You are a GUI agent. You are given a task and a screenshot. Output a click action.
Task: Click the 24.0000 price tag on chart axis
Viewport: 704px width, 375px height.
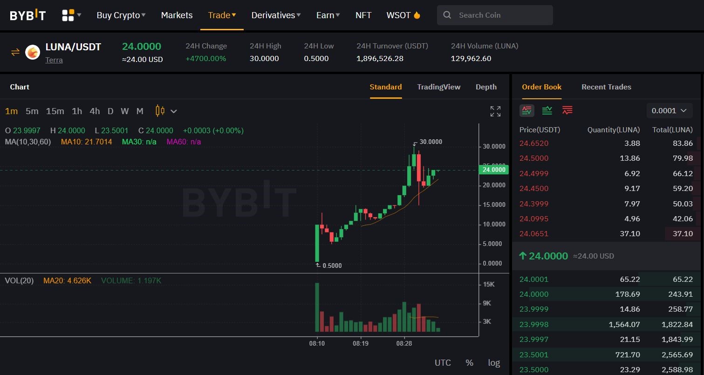493,170
